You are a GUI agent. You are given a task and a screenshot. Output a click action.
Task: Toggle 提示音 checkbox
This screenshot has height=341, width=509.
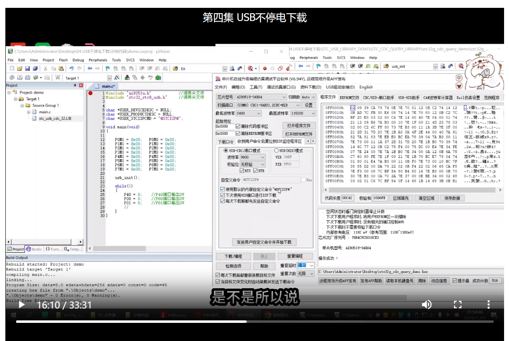tap(455, 281)
